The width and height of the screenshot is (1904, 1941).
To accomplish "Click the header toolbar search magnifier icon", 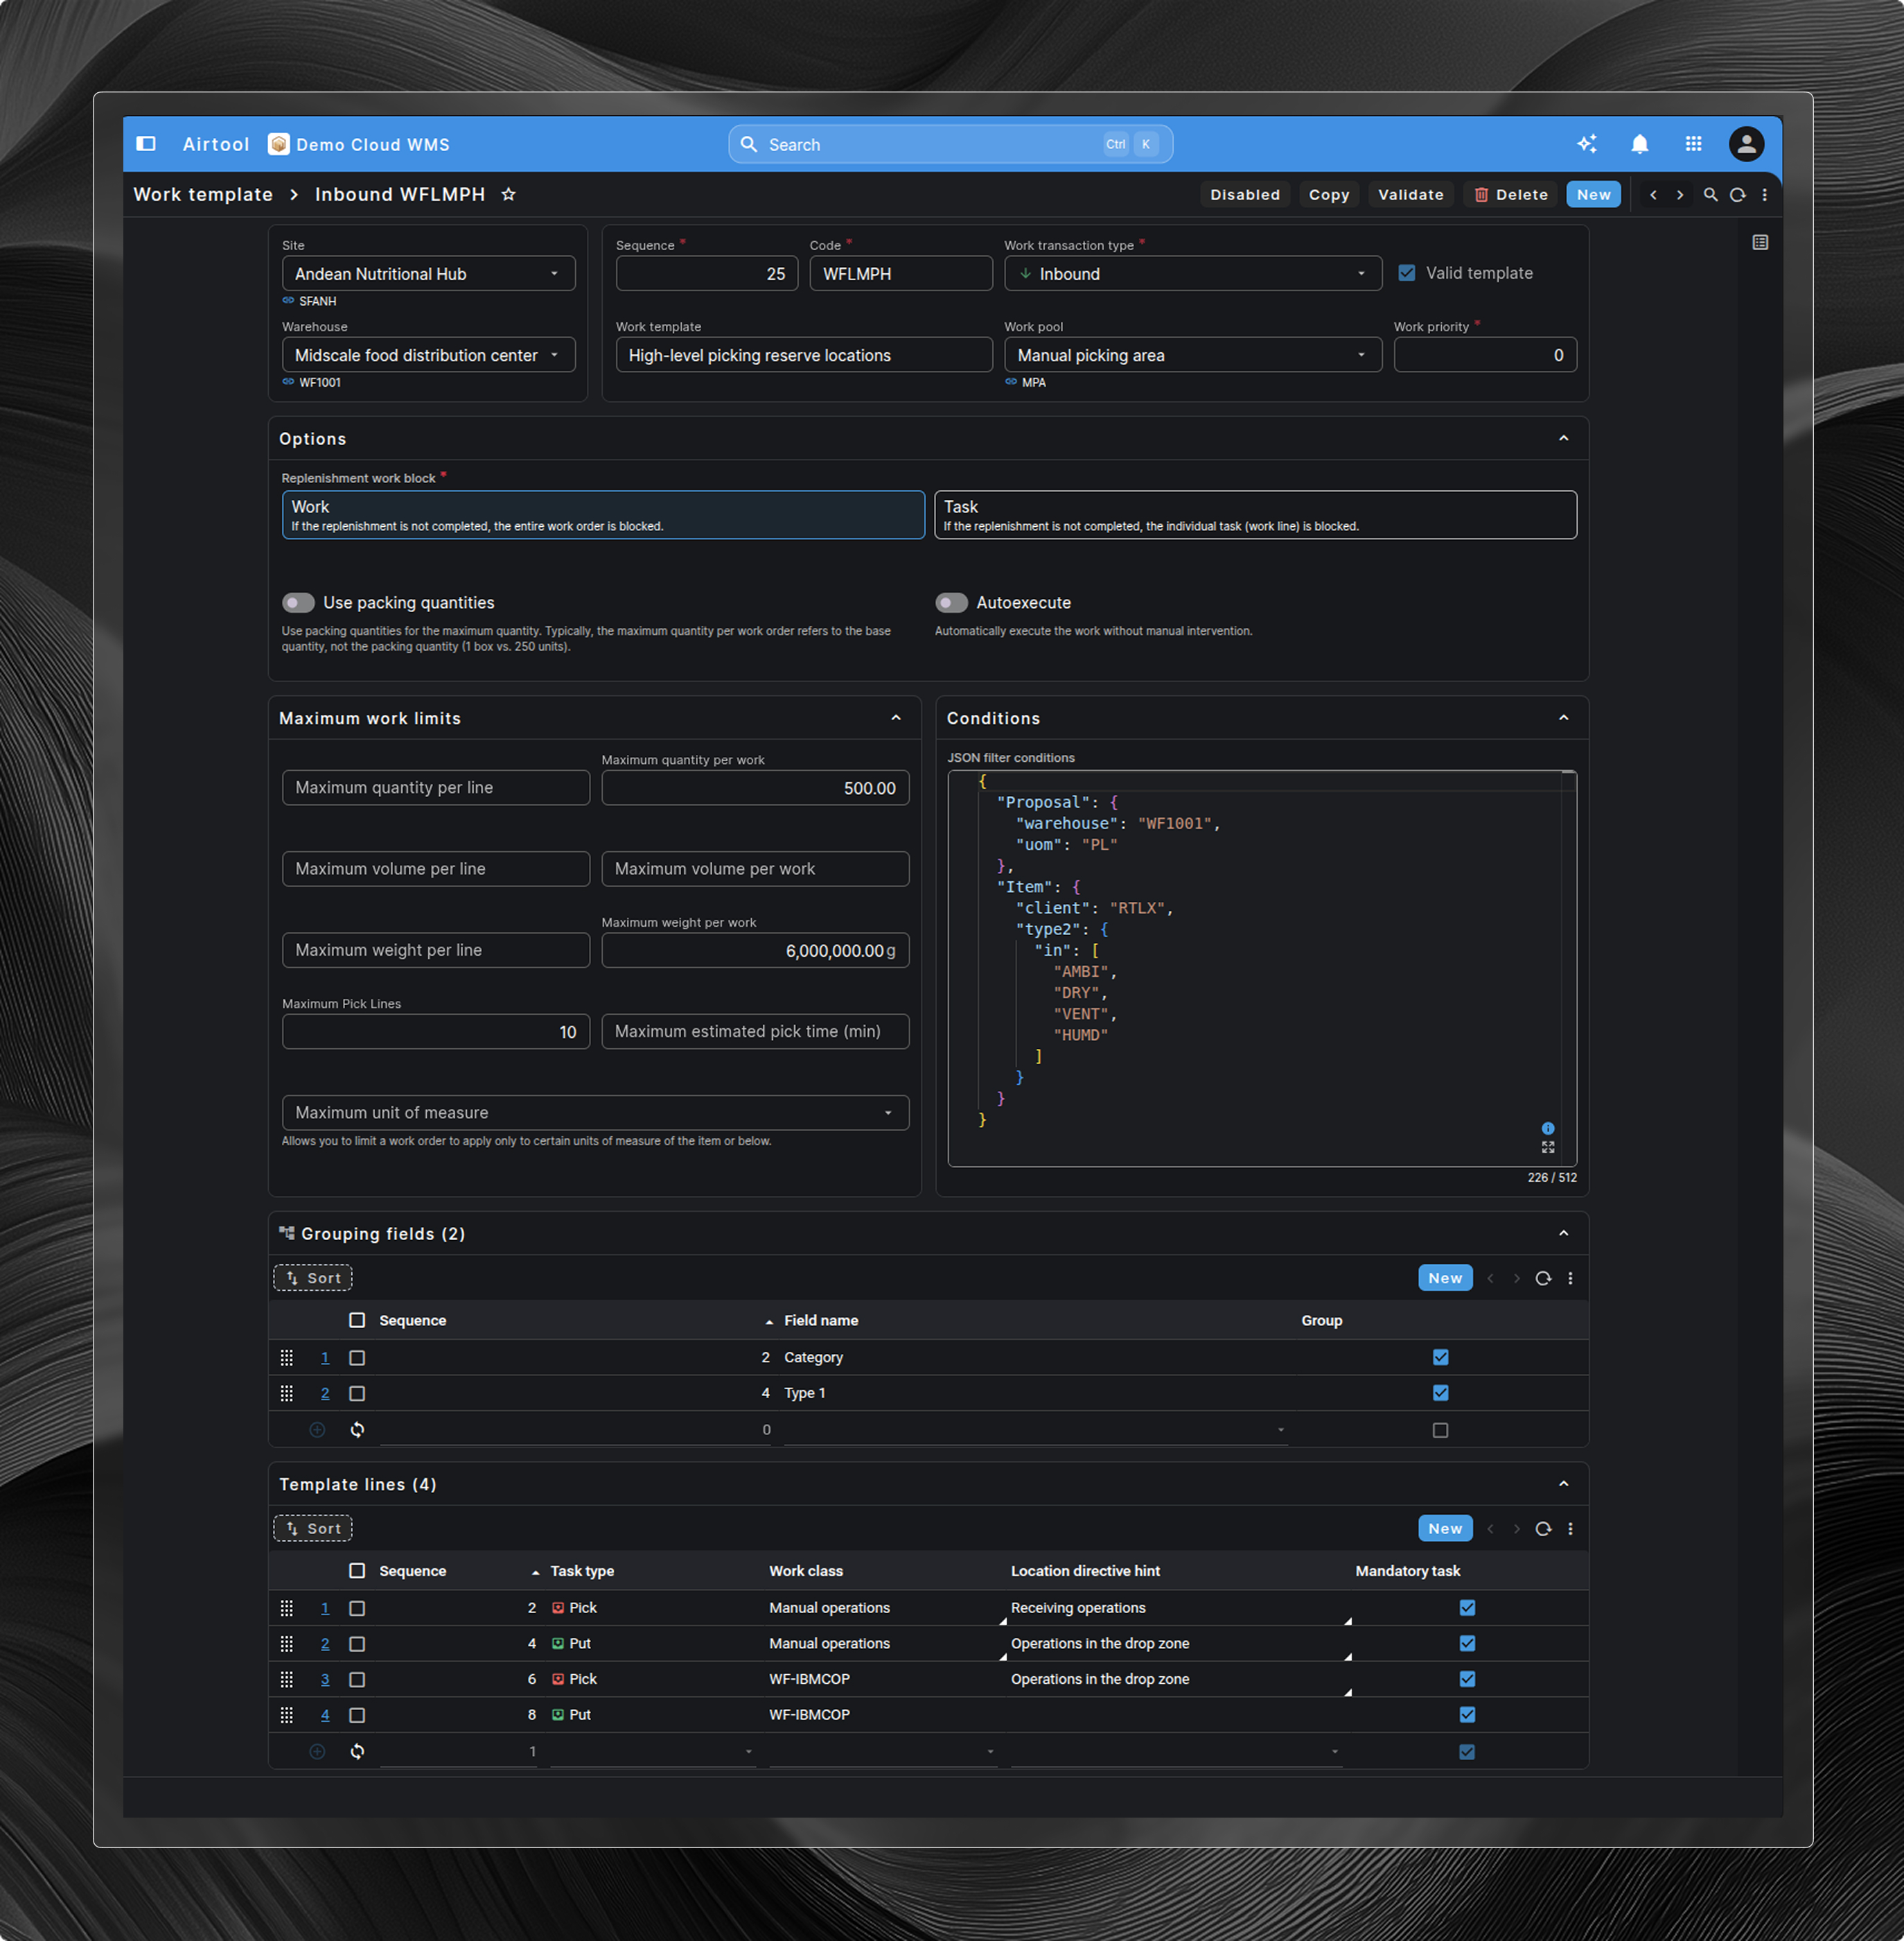I will [1710, 195].
